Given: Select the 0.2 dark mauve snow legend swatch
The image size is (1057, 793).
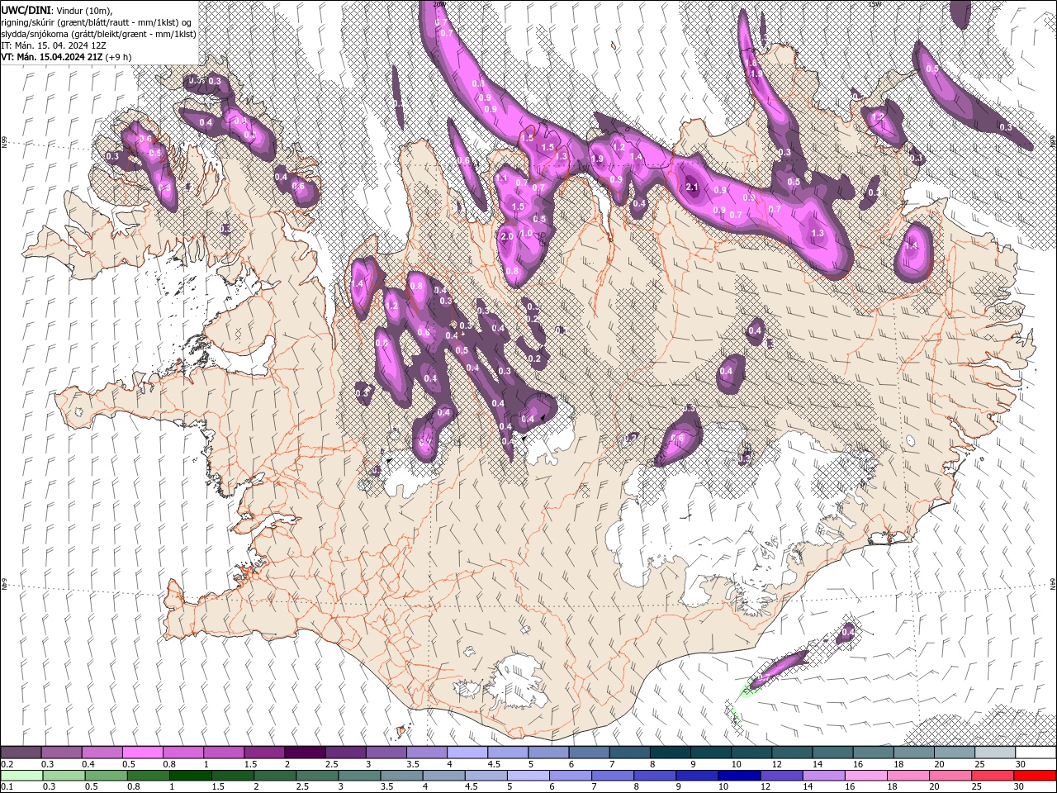Looking at the screenshot, I should tap(21, 753).
